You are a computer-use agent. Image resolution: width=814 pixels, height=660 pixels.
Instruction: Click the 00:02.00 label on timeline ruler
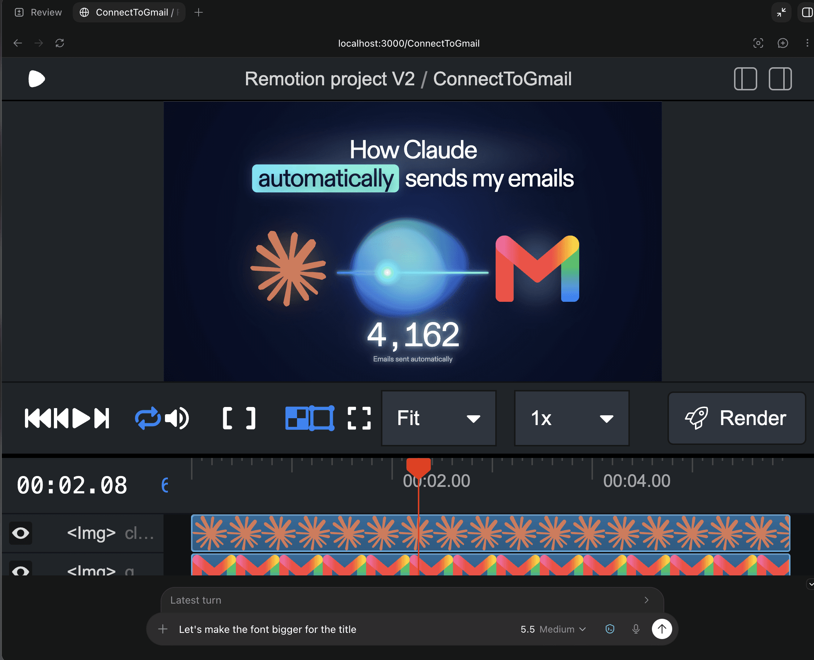437,481
